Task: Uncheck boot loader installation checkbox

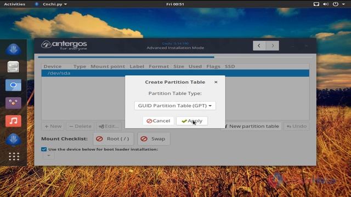Action: point(44,149)
